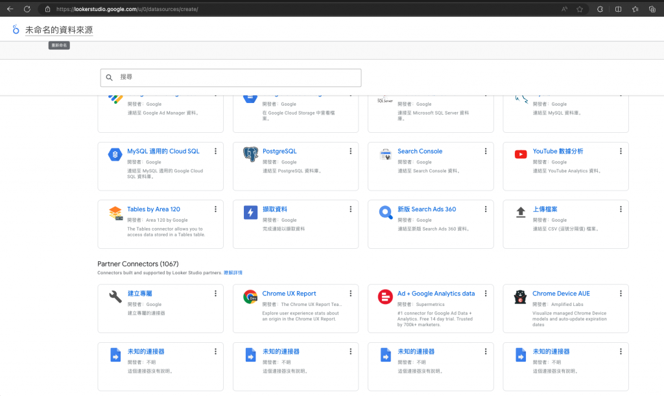Open more options for YouTube 數據分析
This screenshot has height=396, width=664.
[x=621, y=151]
